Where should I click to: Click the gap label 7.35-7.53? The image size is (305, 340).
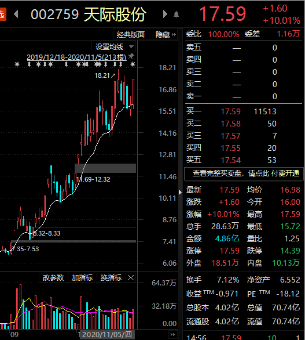[25, 249]
